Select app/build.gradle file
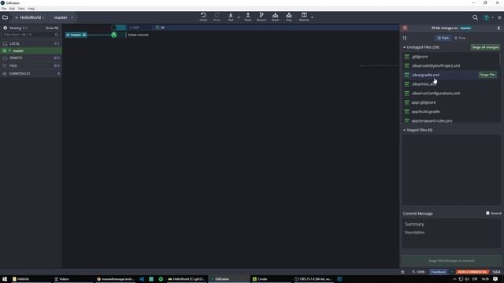 [451, 112]
